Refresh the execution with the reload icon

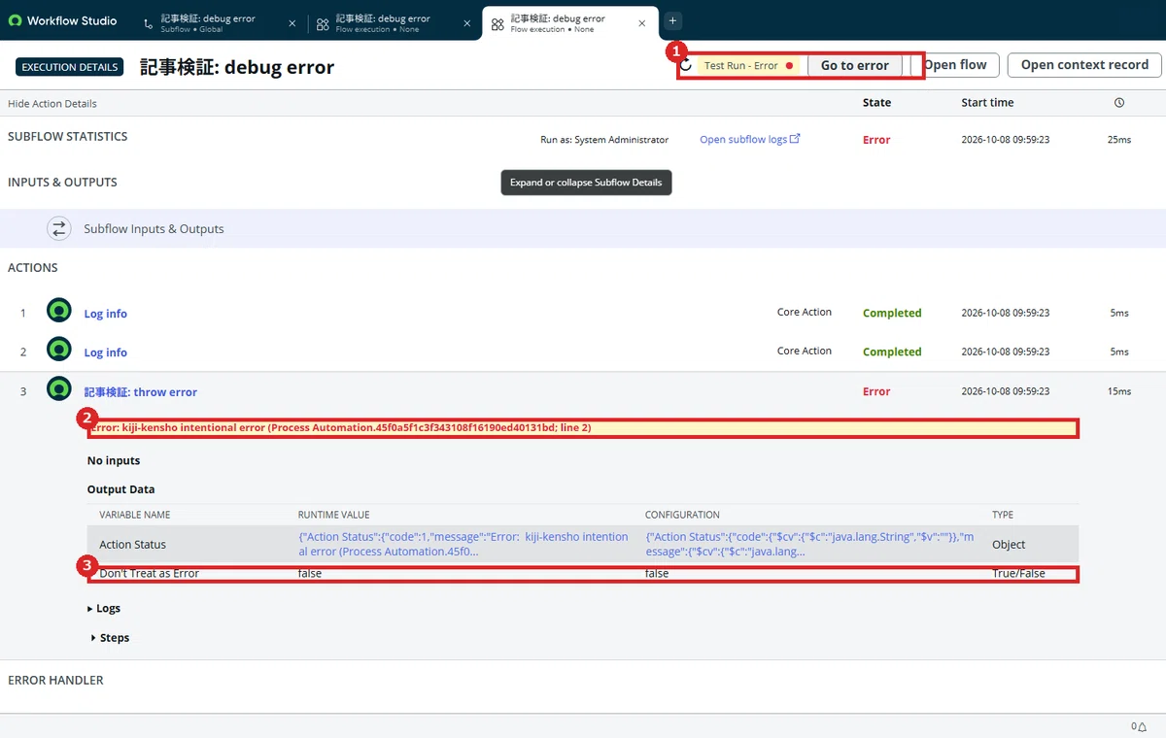[686, 65]
